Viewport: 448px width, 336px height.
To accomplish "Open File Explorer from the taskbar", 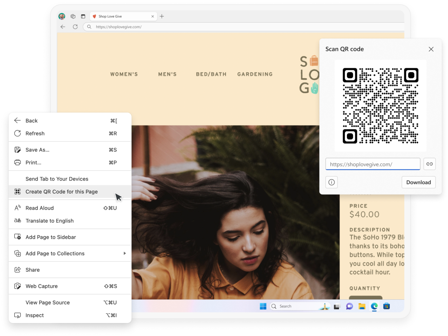I will 362,306.
